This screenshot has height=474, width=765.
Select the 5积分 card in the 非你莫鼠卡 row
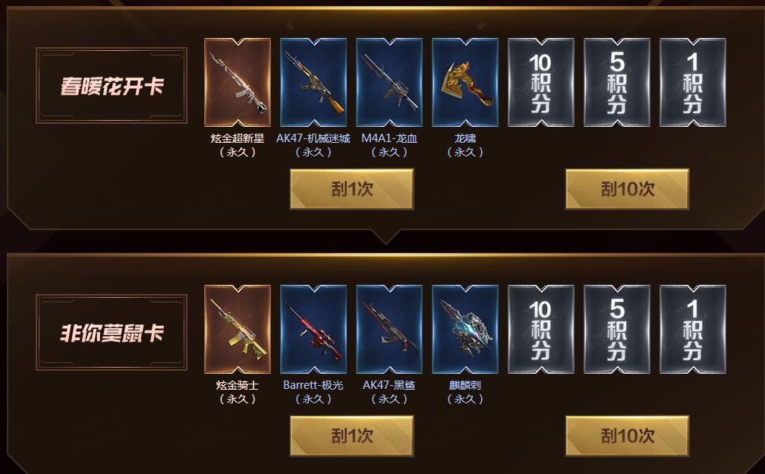pos(617,330)
